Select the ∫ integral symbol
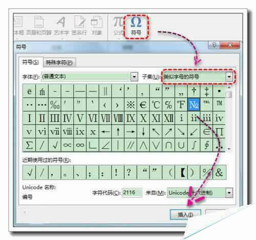 194,145
